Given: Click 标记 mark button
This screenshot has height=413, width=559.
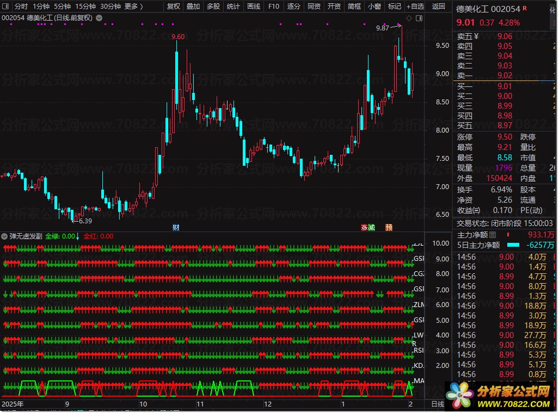Looking at the screenshot, I should (394, 6).
